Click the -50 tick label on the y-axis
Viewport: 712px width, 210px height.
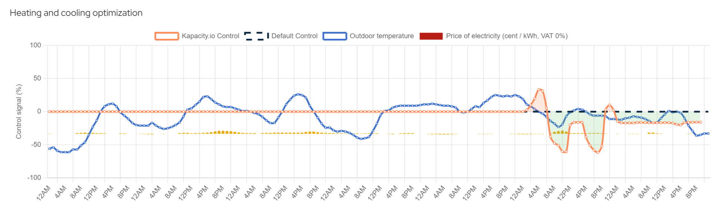point(36,145)
